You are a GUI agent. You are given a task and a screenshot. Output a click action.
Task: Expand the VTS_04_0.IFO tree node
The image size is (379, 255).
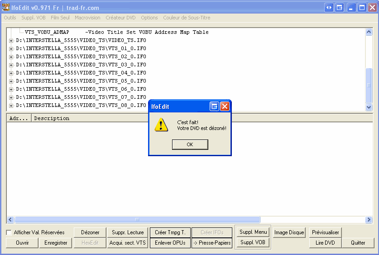(x=11, y=73)
